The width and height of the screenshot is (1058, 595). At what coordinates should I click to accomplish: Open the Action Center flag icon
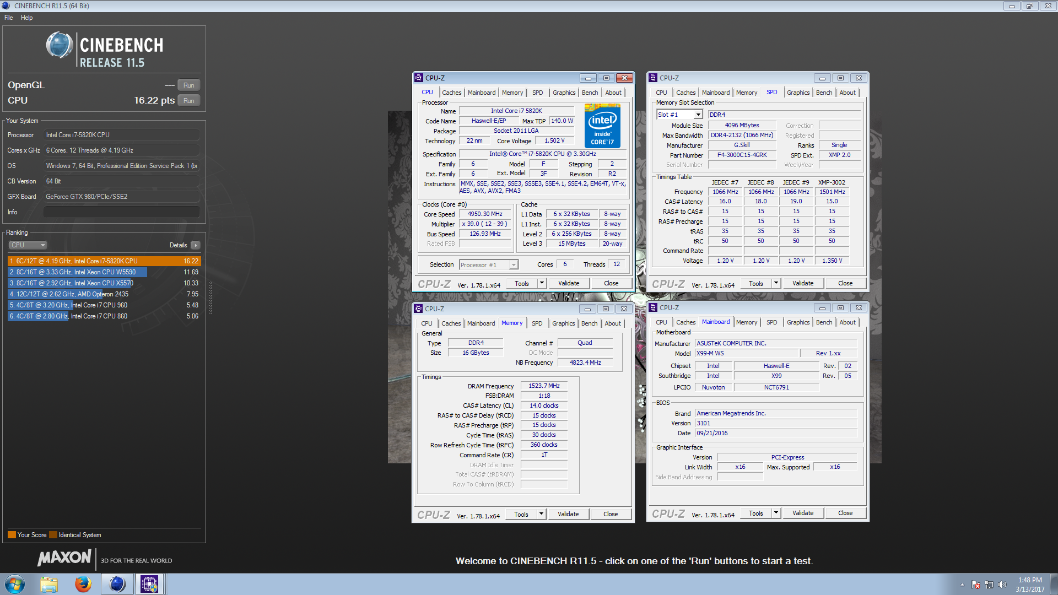[976, 585]
